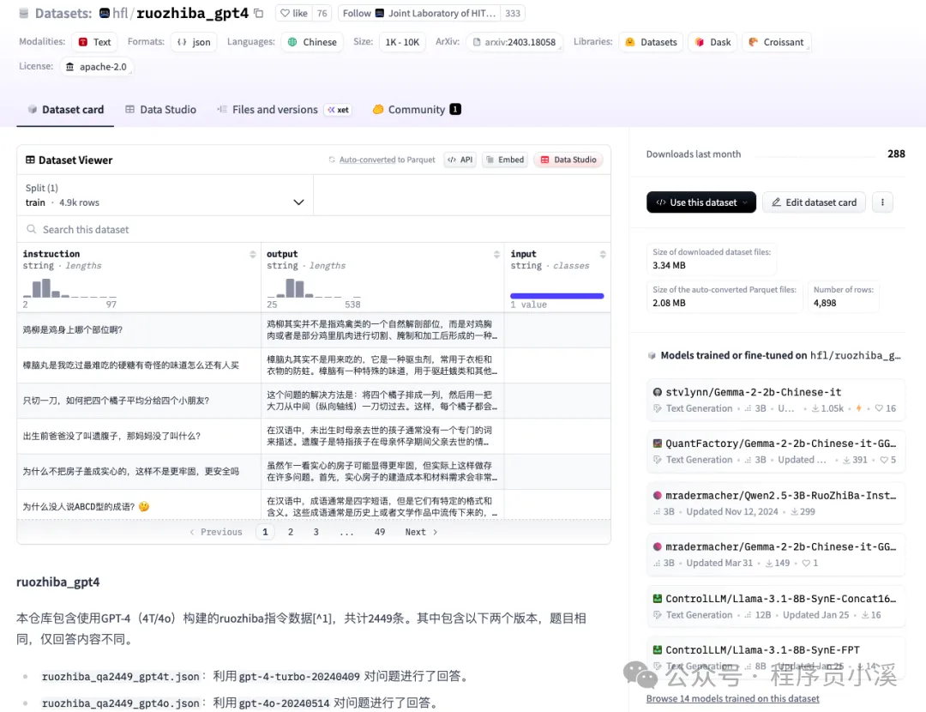Viewport: 926px width, 712px height.
Task: Select the row starting 出生前爸爸没了
Action: pos(314,436)
